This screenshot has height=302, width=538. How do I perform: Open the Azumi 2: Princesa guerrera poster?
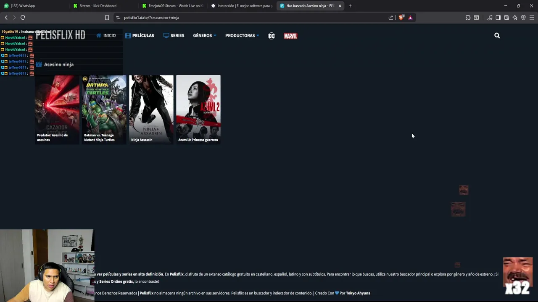click(x=198, y=109)
